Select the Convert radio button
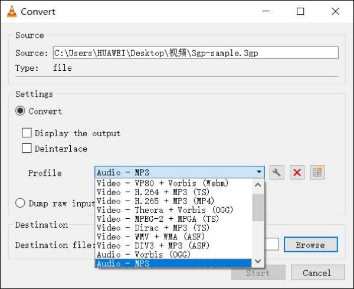The image size is (354, 289). [20, 111]
